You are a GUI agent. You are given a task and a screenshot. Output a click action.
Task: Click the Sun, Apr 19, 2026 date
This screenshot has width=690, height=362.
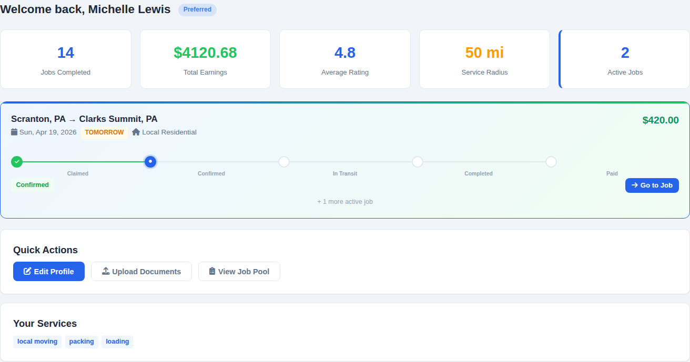48,132
